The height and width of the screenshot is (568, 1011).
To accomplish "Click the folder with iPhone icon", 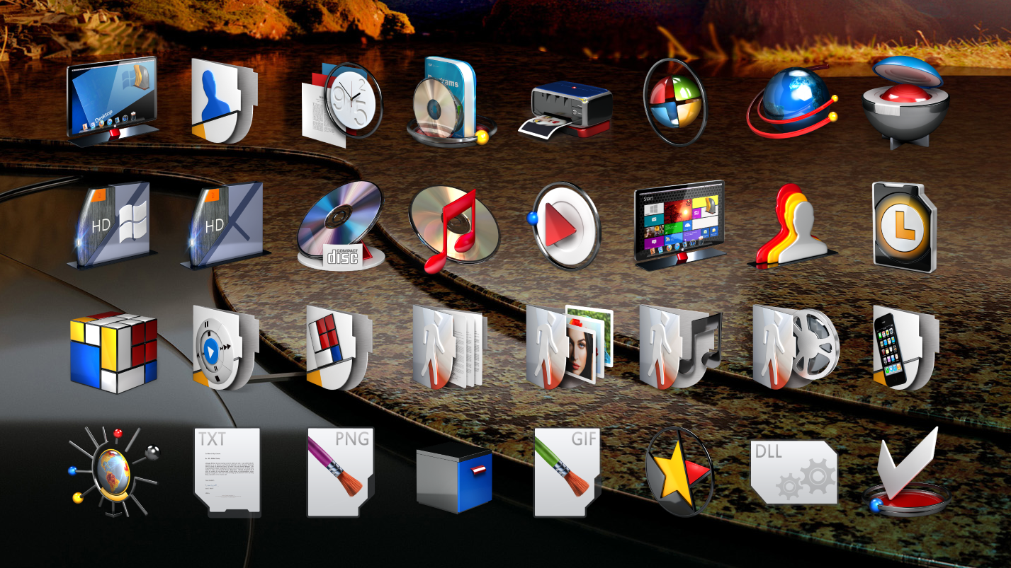I will tap(905, 347).
